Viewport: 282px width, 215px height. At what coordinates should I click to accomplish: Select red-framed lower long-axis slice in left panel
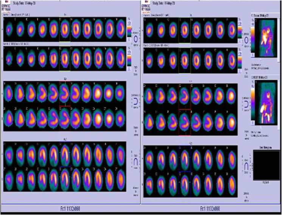(65, 119)
